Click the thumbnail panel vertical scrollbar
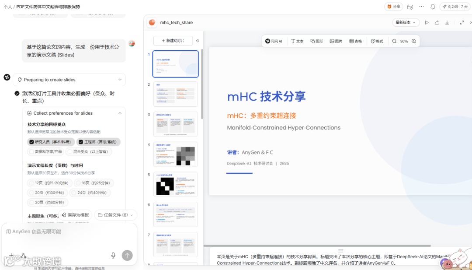This screenshot has height=270, width=472. pyautogui.click(x=202, y=84)
